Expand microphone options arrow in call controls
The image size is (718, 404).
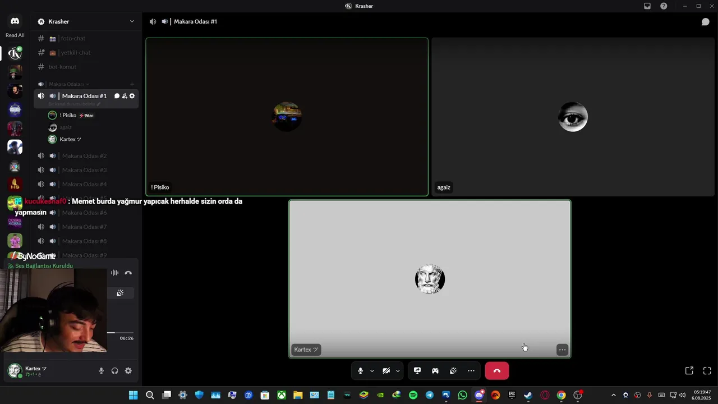pos(372,371)
